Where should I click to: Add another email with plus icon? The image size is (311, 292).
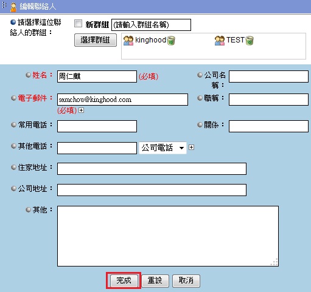[82, 110]
